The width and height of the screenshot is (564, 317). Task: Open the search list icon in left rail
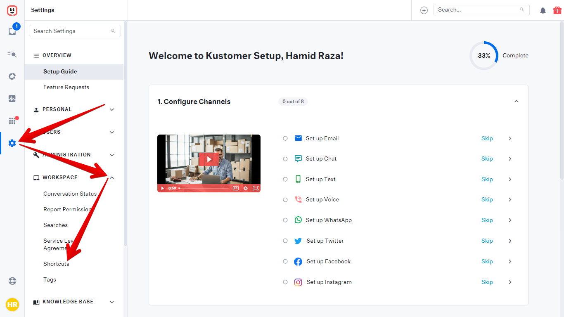[12, 54]
